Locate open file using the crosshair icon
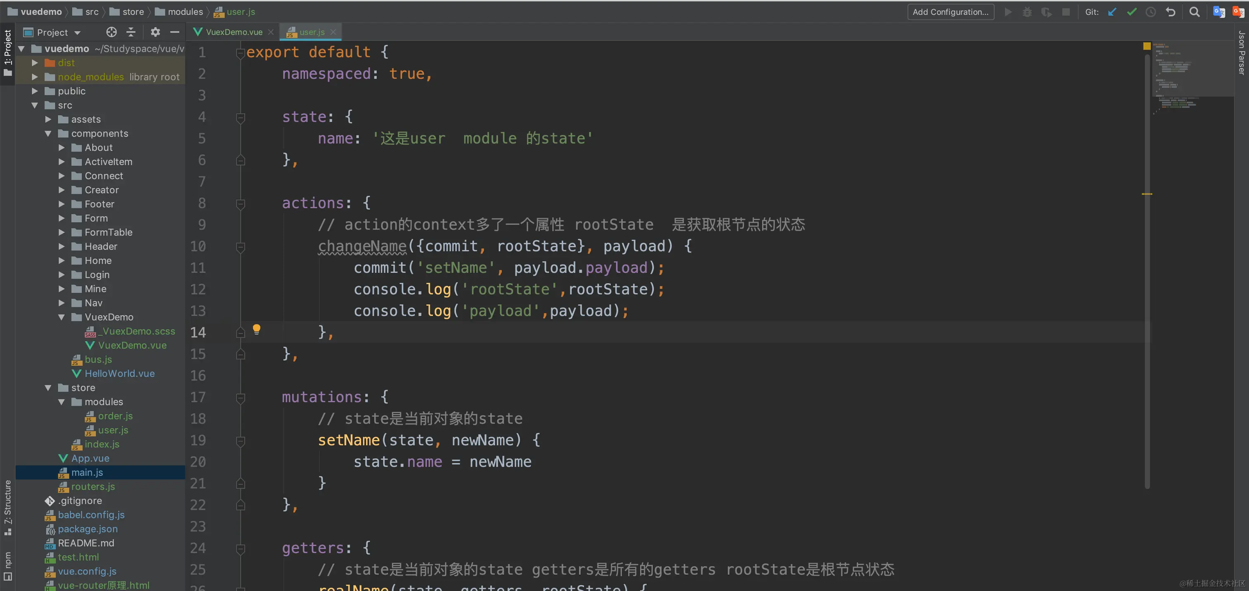1249x591 pixels. tap(111, 32)
